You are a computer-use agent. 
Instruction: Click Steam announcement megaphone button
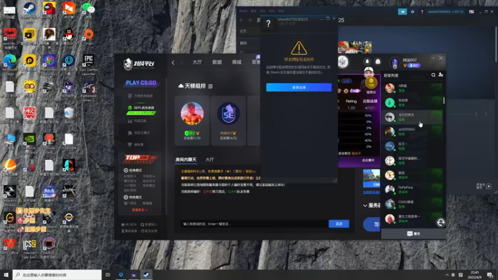click(x=402, y=12)
